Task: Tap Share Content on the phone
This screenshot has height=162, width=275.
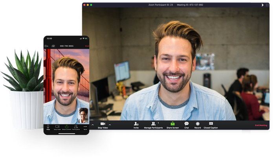Action: 66,127
